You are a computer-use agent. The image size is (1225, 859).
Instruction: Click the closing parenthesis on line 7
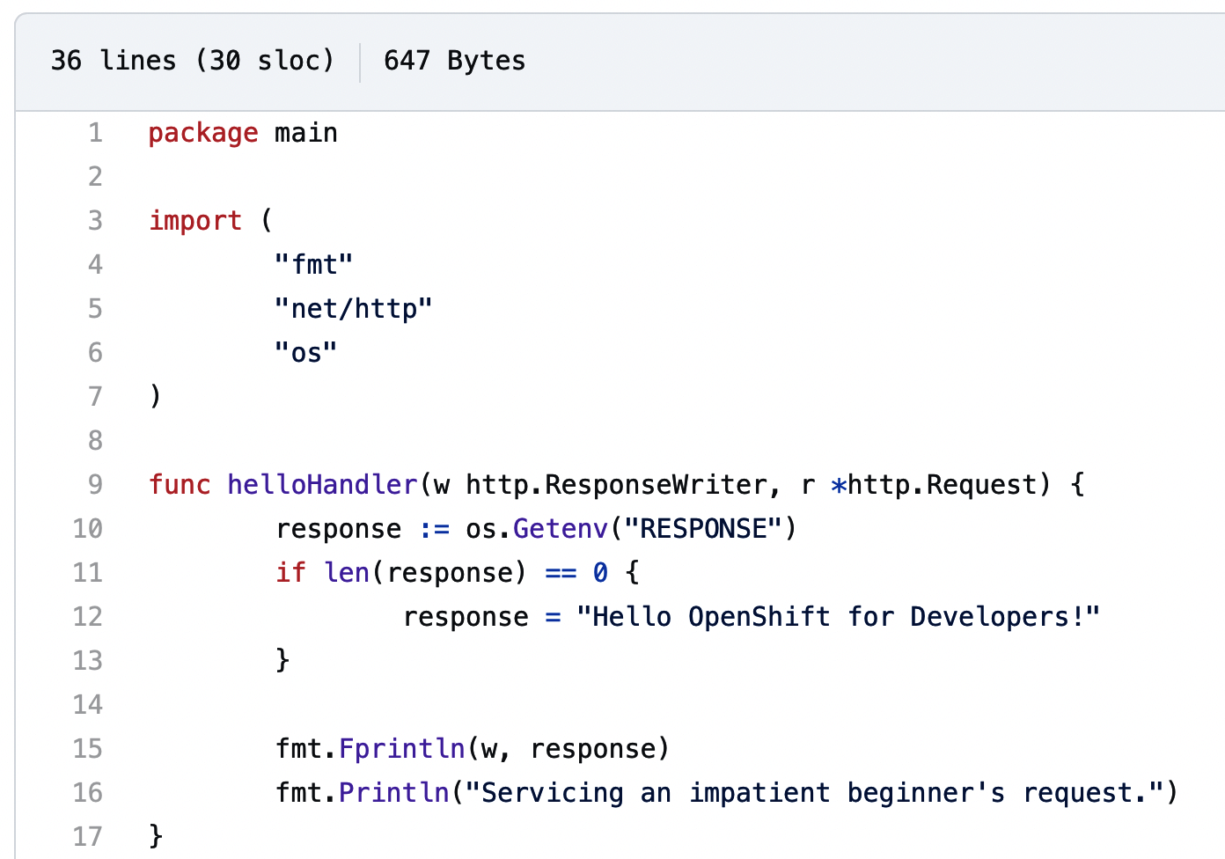pos(156,396)
